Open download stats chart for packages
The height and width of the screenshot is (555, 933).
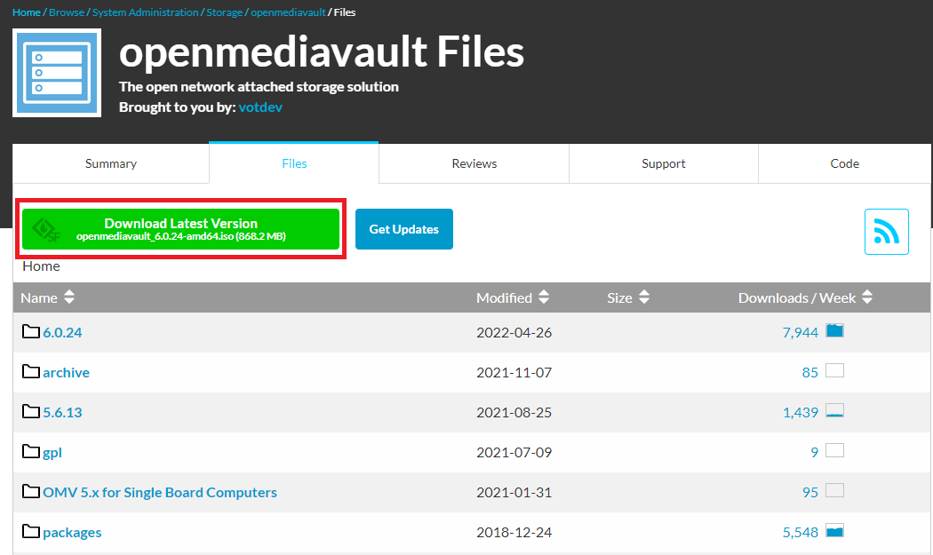835,531
